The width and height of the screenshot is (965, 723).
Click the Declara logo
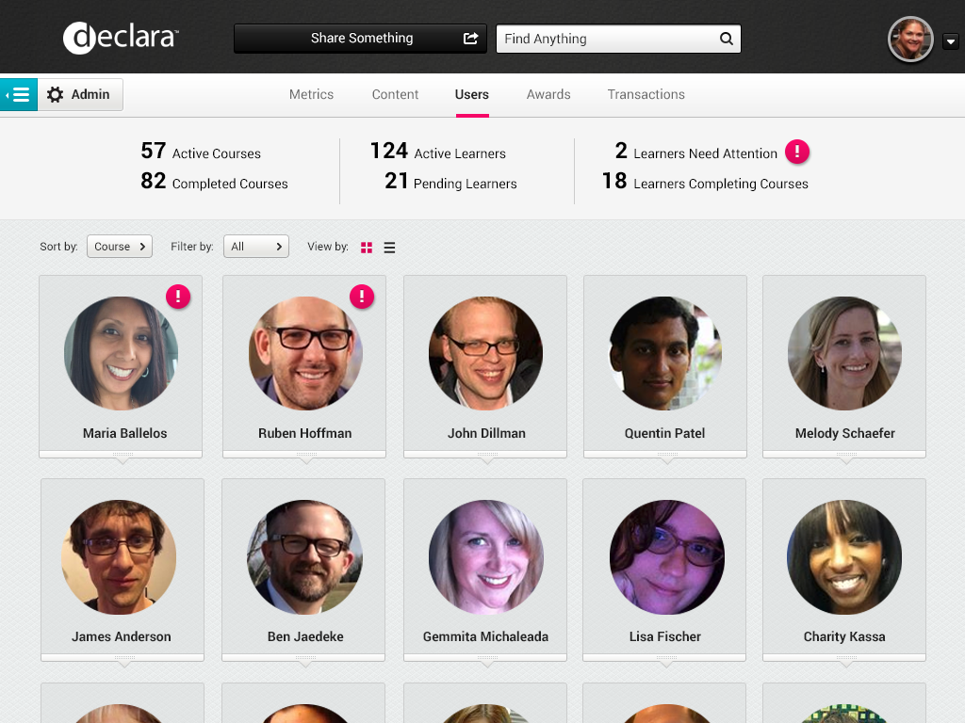(x=121, y=38)
